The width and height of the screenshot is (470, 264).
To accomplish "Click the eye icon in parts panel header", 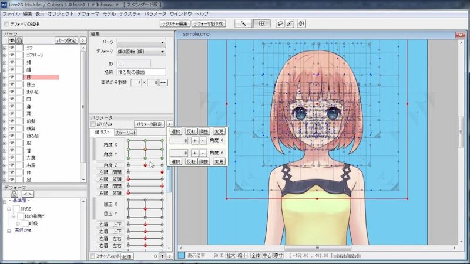I will pyautogui.click(x=12, y=40).
